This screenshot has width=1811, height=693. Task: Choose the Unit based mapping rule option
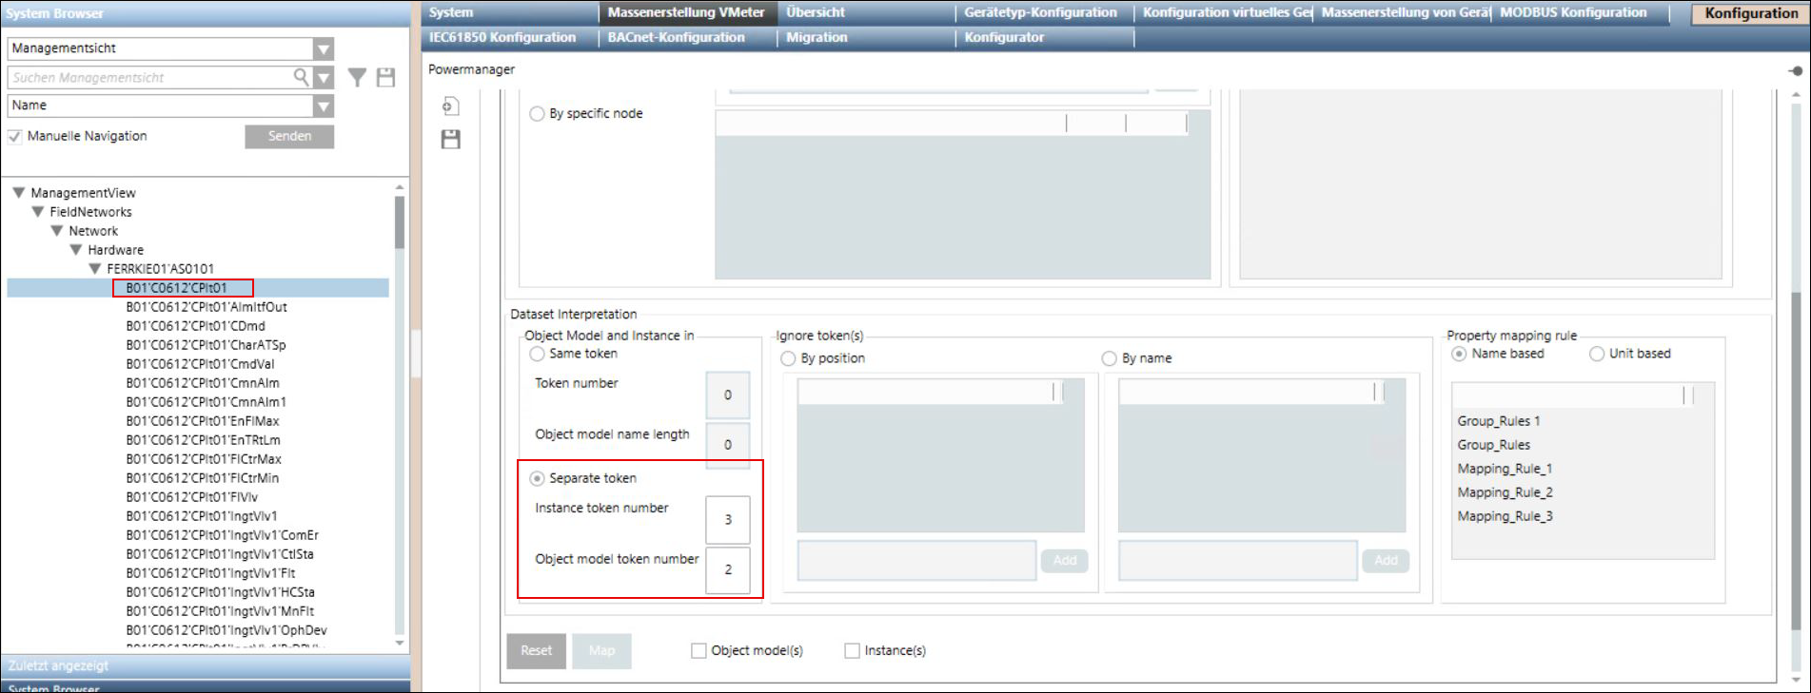1597,354
